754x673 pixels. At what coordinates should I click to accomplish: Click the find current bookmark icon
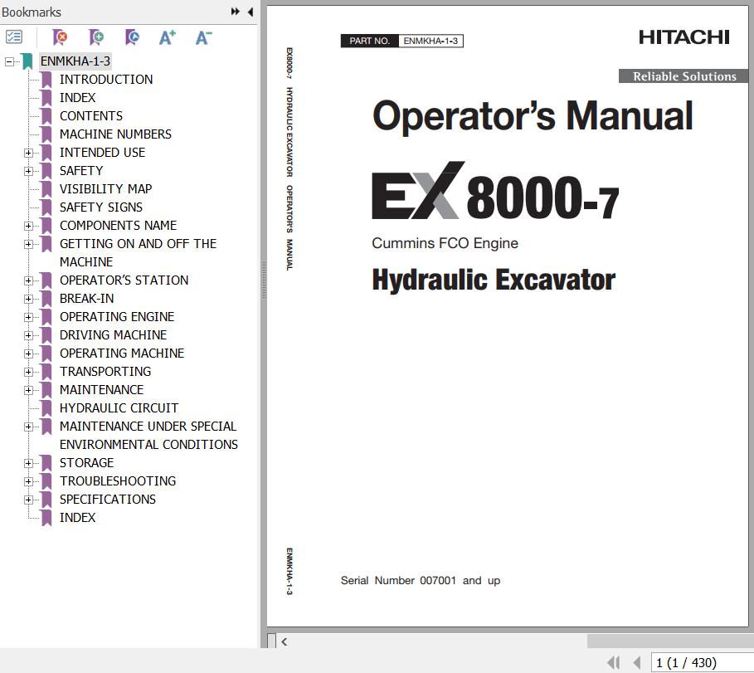pyautogui.click(x=132, y=37)
